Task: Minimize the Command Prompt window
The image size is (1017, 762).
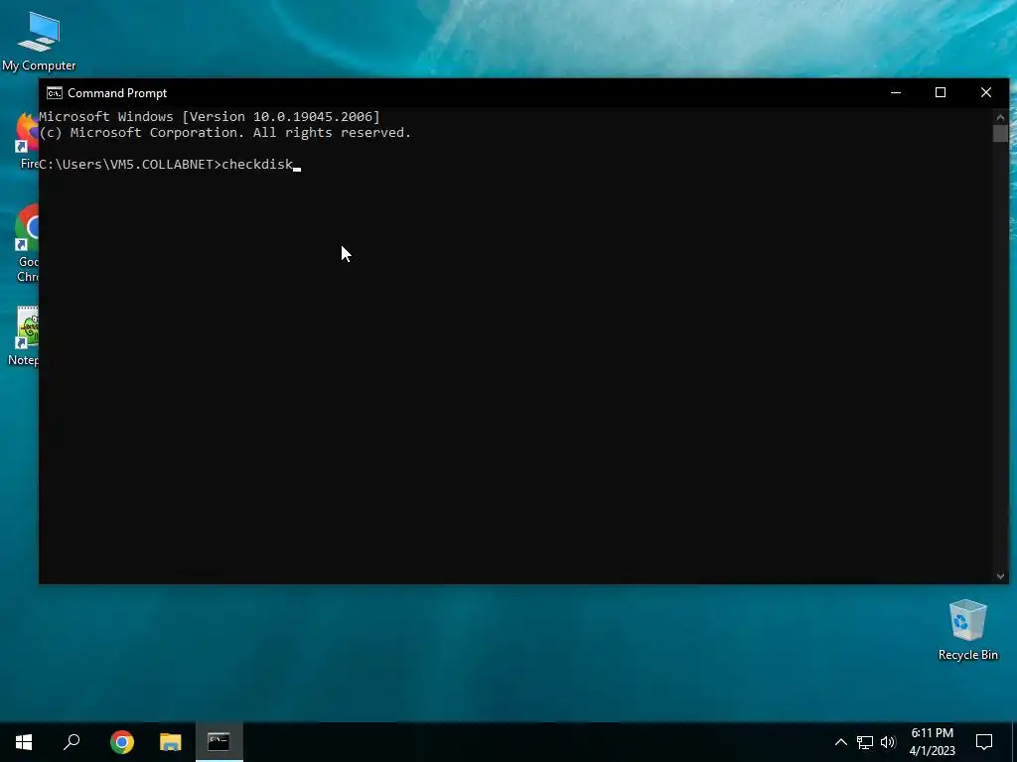Action: pos(896,92)
